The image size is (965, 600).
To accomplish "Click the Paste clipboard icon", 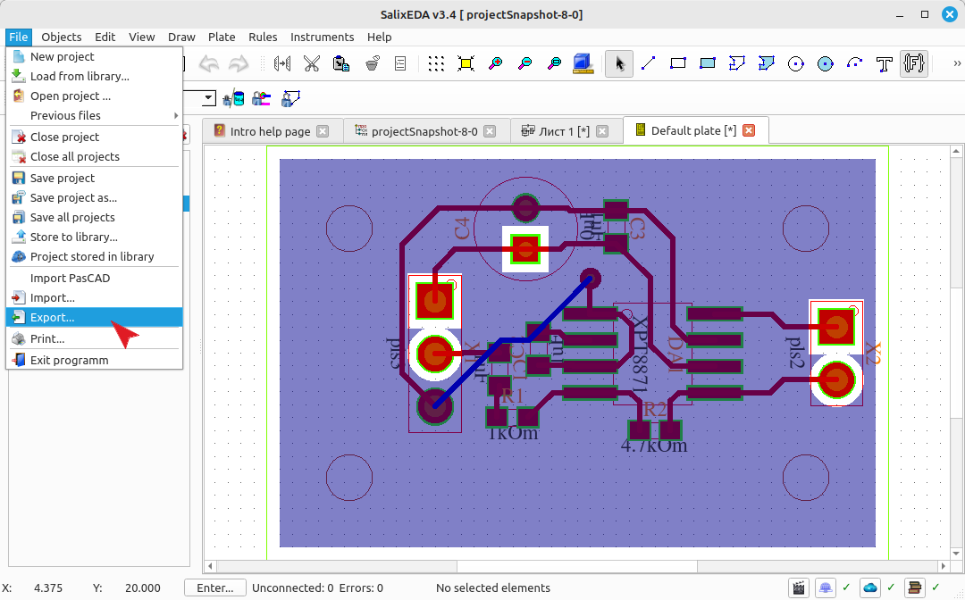I will [341, 63].
